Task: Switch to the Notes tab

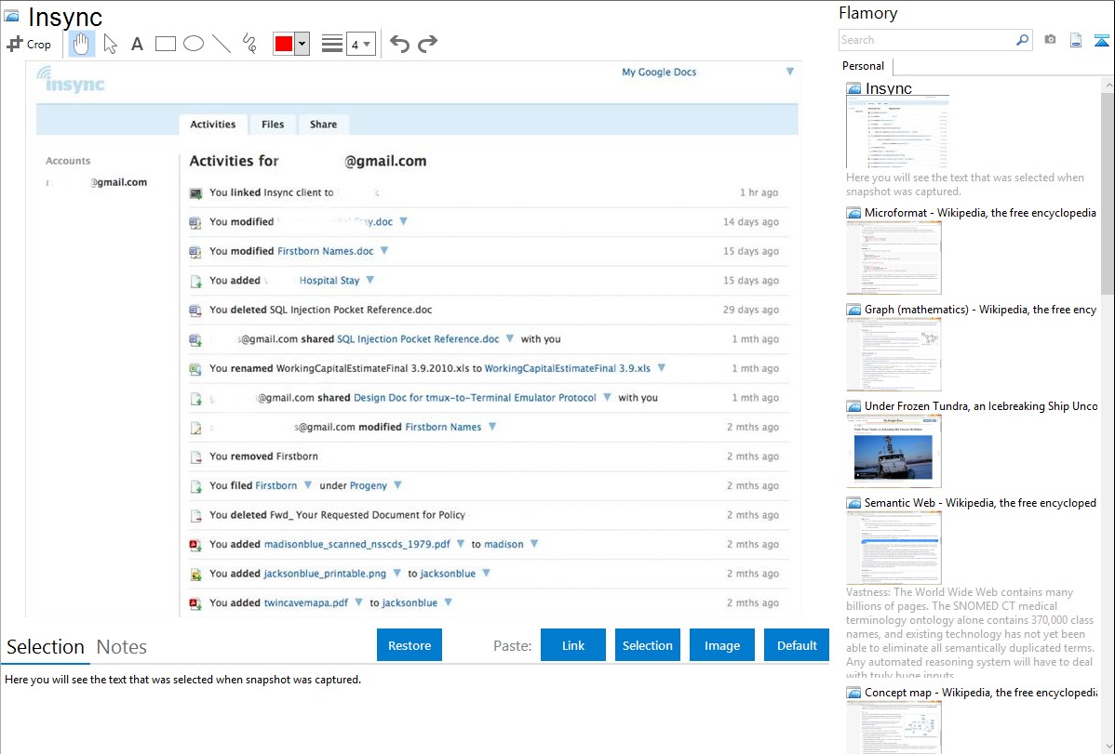Action: (x=122, y=647)
